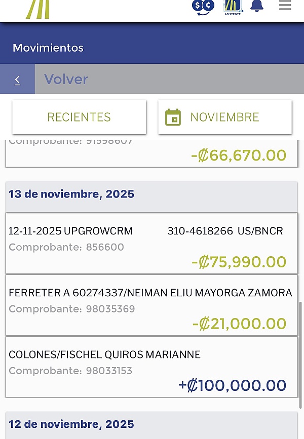Open the currency exchange icon
304x439 pixels.
203,7
